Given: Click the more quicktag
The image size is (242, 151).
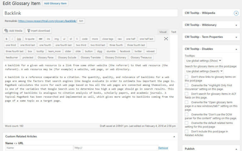Looking at the screenshot, I should [95, 39].
